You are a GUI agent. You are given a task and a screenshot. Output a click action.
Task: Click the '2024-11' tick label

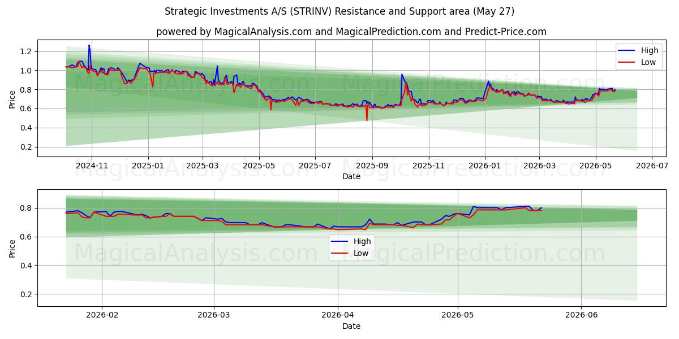click(91, 166)
